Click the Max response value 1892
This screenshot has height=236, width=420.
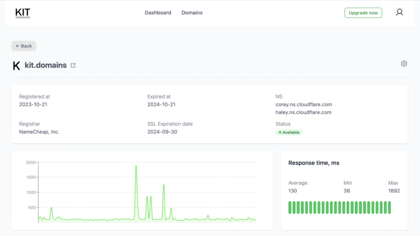point(394,191)
